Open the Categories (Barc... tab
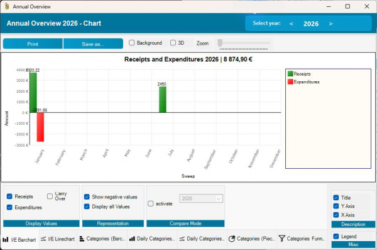Viewport: 377px width, 250px height. pos(102,239)
